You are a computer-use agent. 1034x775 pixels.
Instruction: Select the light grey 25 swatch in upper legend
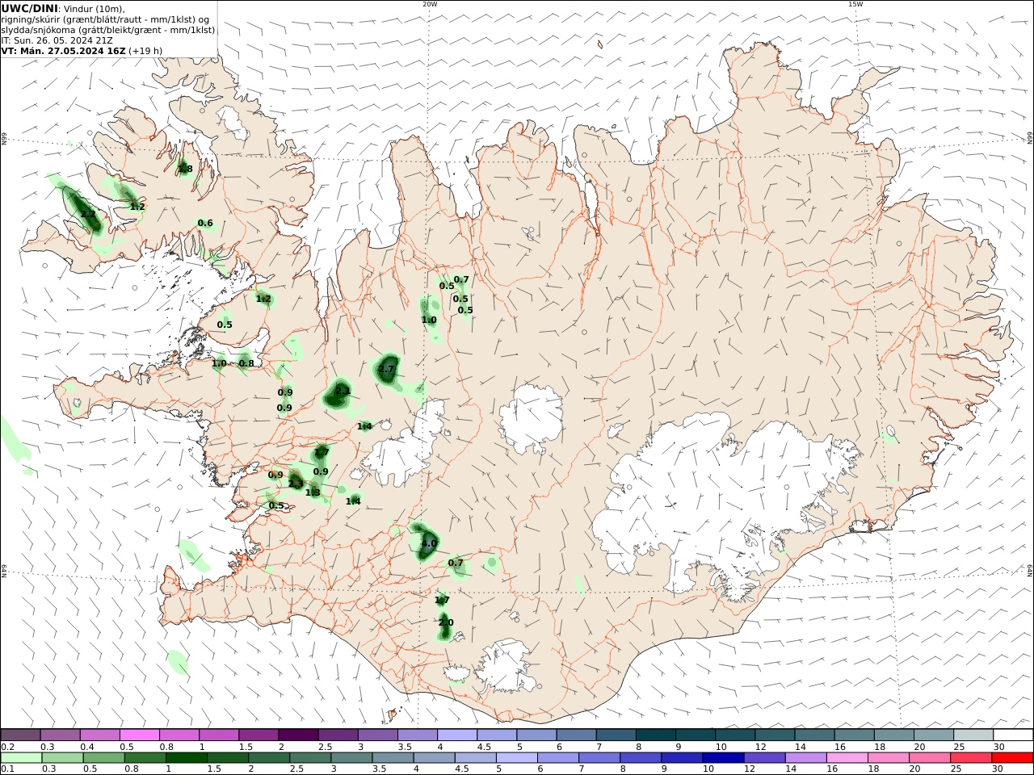tap(973, 735)
